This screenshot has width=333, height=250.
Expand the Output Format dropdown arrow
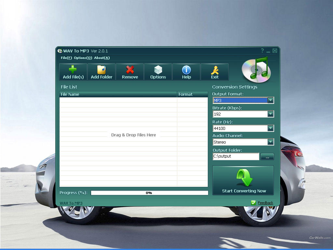(271, 100)
